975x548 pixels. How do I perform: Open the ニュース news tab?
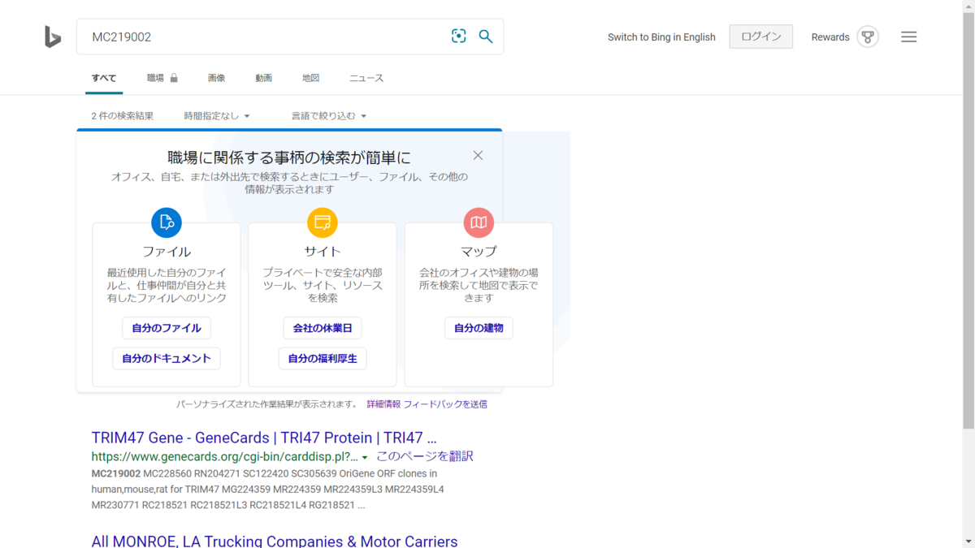(366, 78)
